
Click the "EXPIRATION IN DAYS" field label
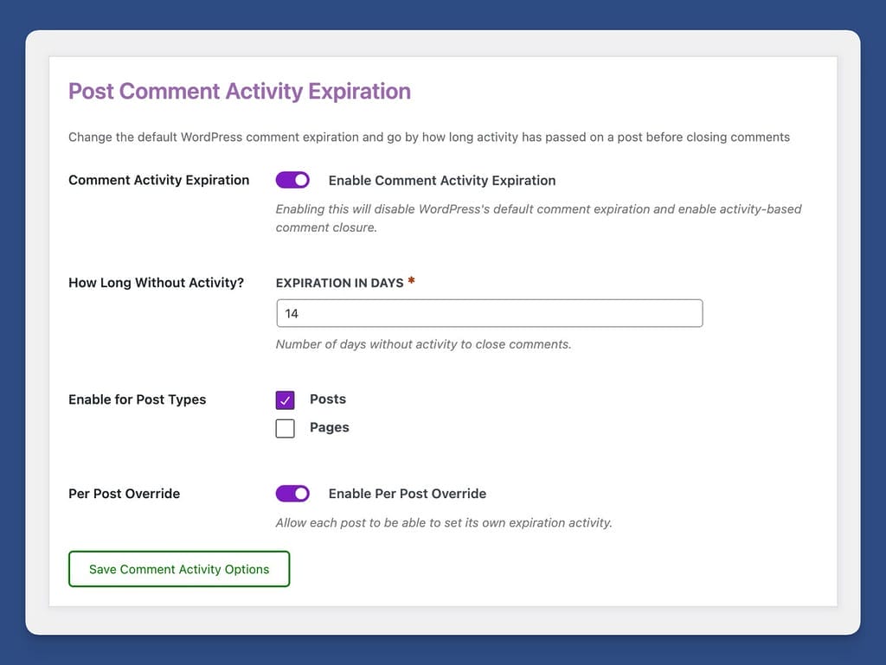pyautogui.click(x=339, y=283)
